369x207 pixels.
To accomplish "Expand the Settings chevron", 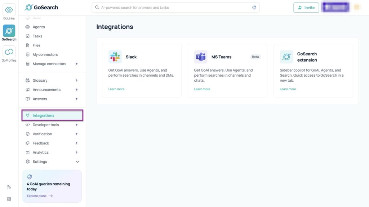I will (77, 162).
